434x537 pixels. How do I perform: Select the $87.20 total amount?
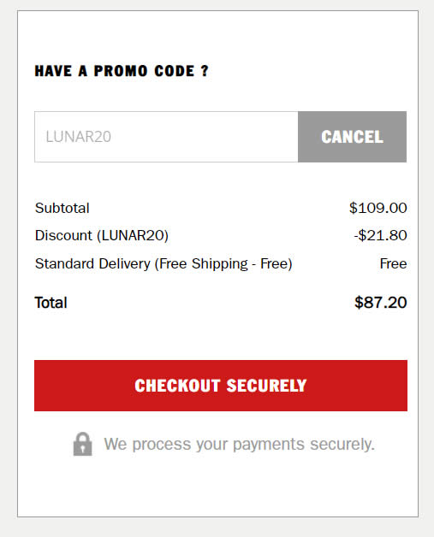[381, 303]
